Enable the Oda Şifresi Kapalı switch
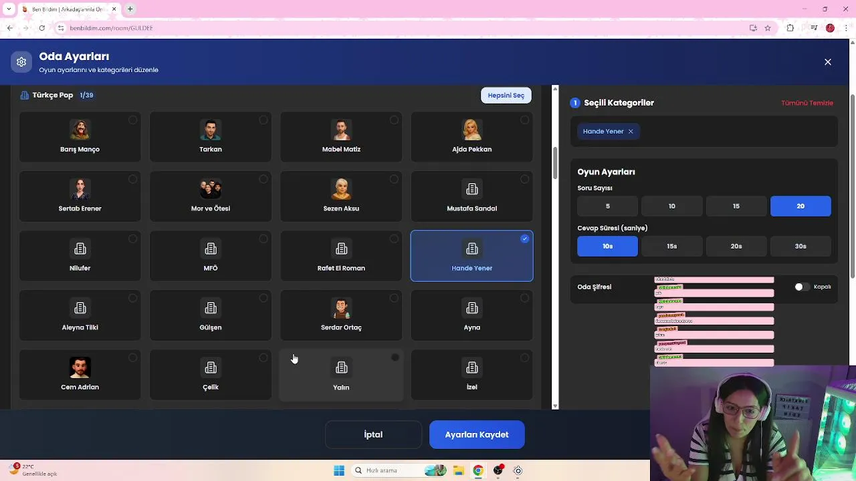Viewport: 856px width, 481px height. 802,287
